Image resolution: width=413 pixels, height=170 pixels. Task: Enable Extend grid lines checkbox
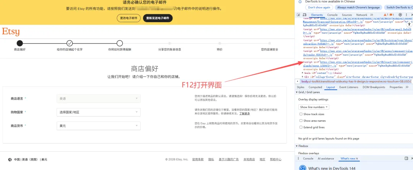click(301, 127)
